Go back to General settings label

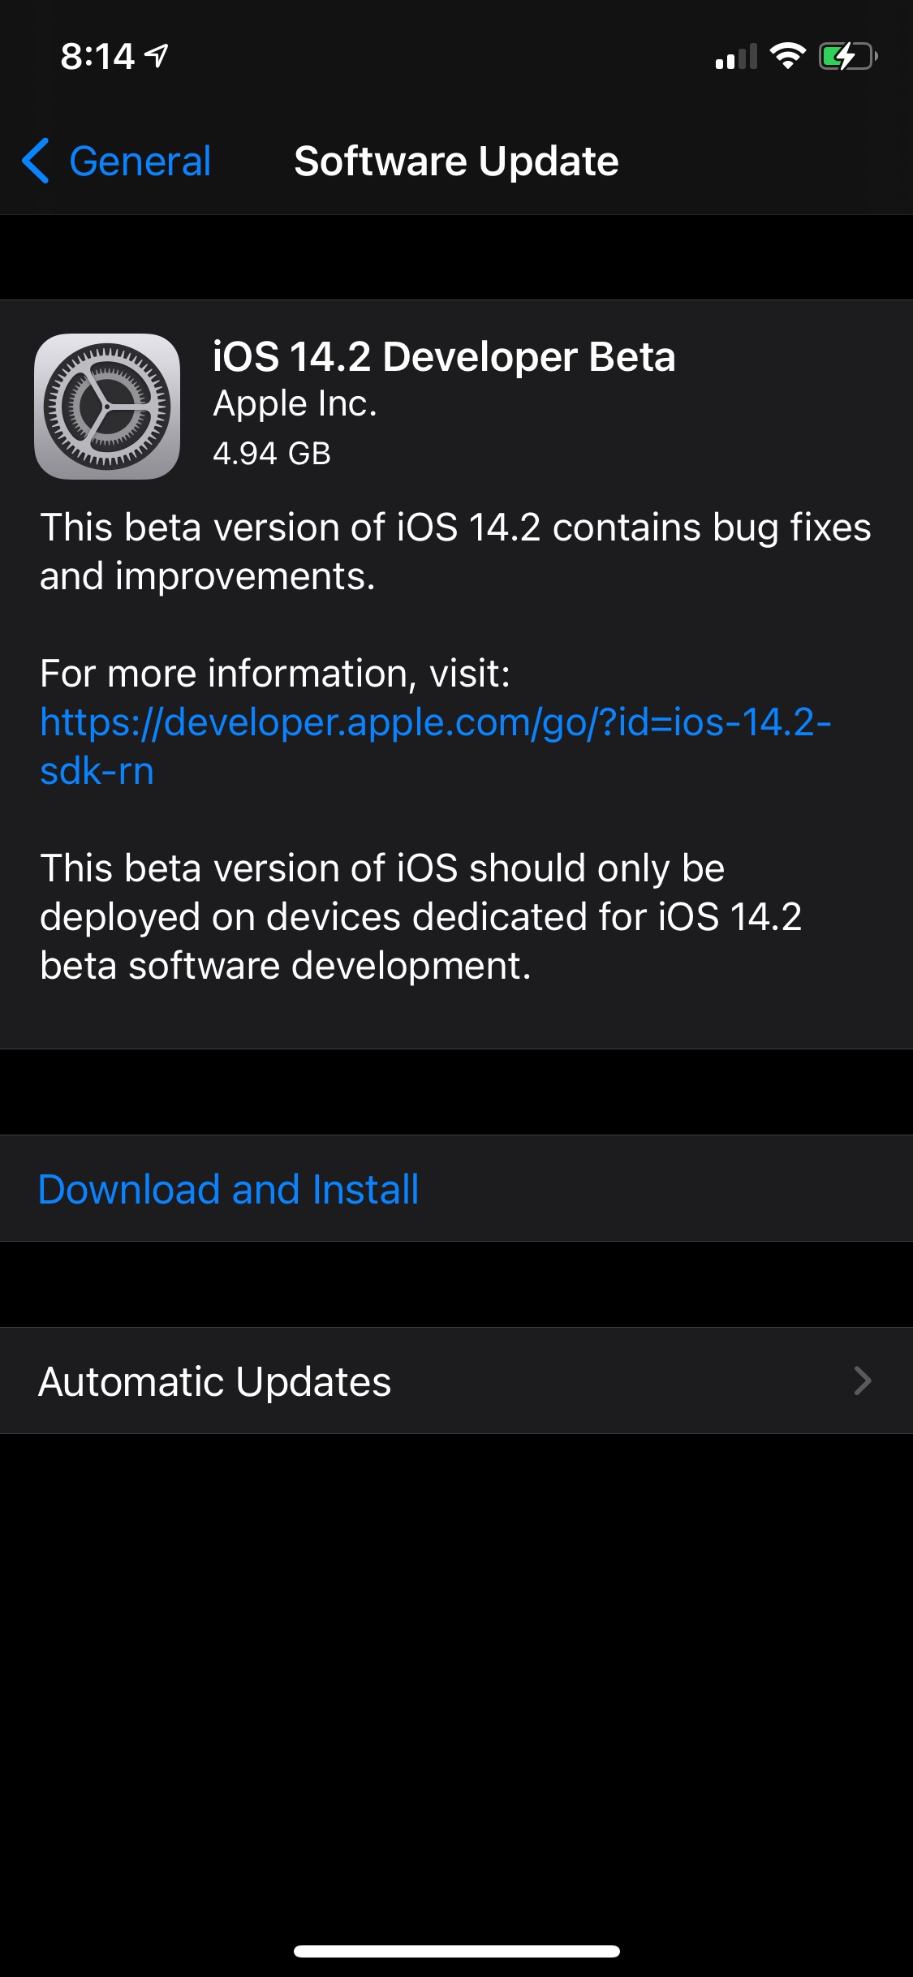tap(140, 161)
